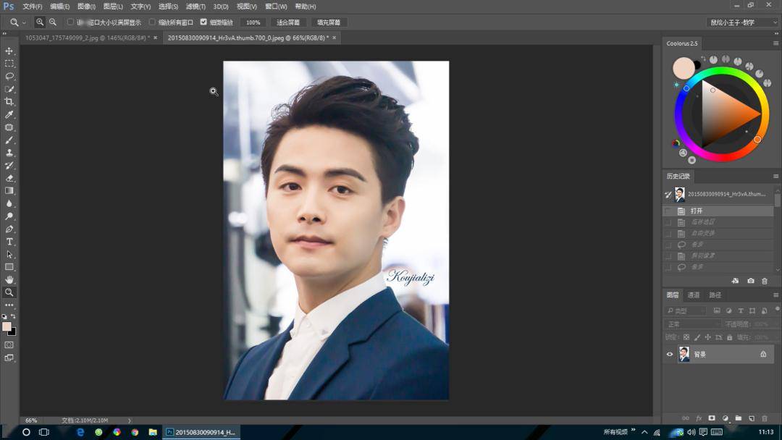This screenshot has width=782, height=440.
Task: Click the 背景 layer thumbnail
Action: pyautogui.click(x=684, y=355)
